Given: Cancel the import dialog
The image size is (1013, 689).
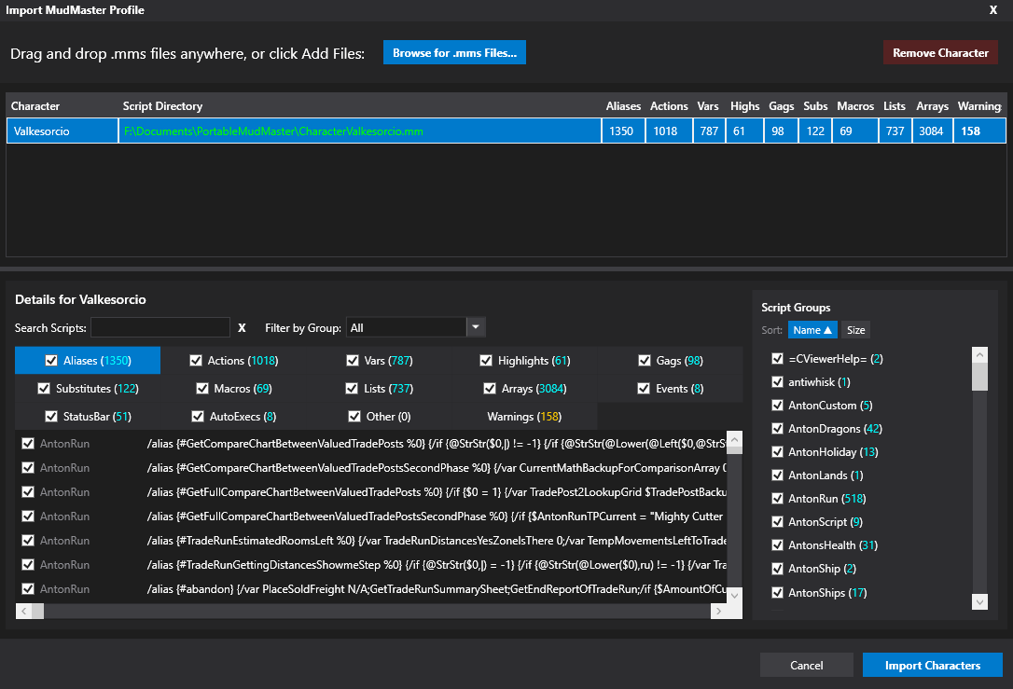Looking at the screenshot, I should tap(806, 665).
